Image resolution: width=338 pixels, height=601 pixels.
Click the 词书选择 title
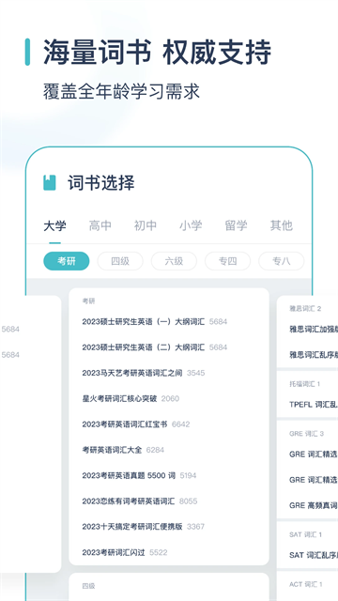pos(101,183)
